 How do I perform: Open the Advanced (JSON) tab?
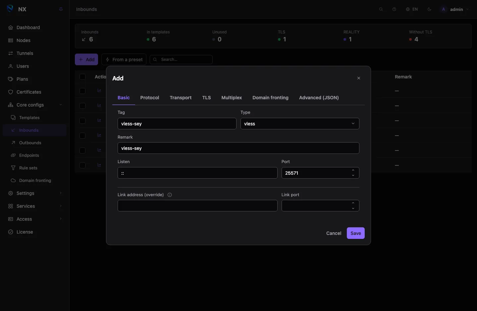pos(319,98)
